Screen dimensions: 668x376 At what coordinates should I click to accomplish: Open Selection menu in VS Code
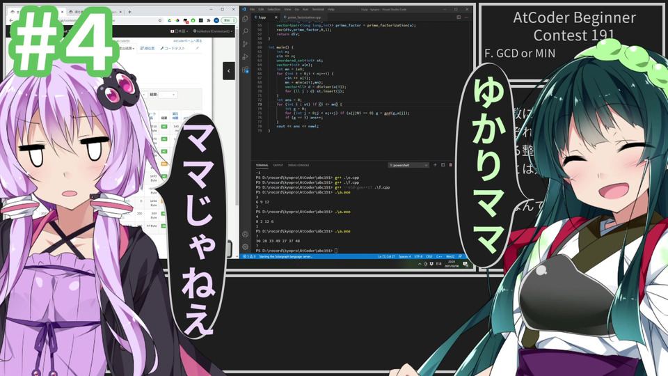click(x=274, y=9)
